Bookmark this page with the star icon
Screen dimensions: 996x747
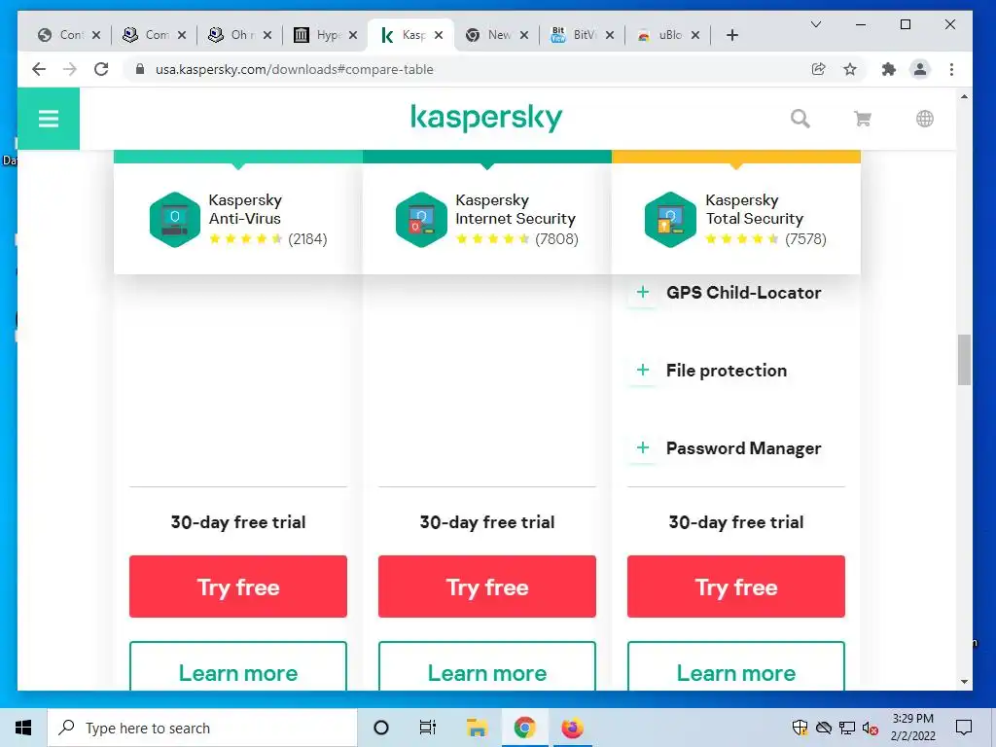point(850,69)
